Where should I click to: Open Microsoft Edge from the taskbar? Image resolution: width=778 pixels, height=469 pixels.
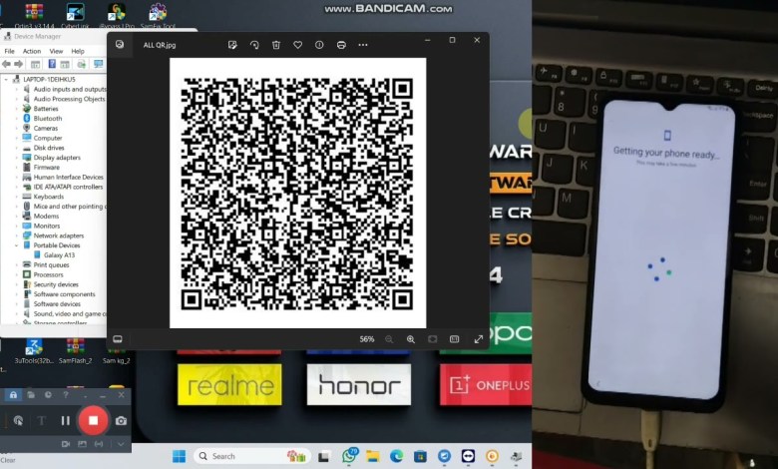pos(396,456)
